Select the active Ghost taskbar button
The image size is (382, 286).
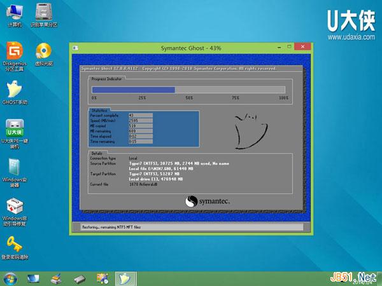click(x=125, y=278)
